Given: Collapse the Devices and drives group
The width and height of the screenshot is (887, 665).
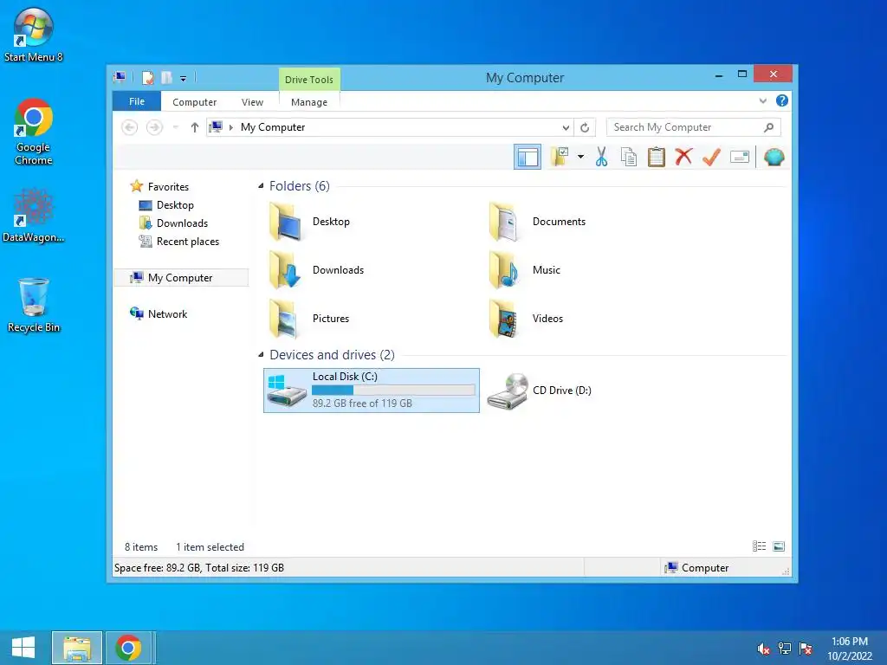Looking at the screenshot, I should point(261,354).
